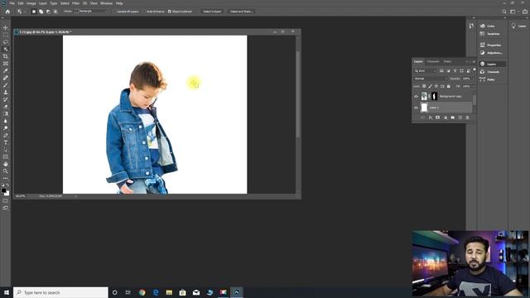The height and width of the screenshot is (298, 530).
Task: Open Chrome from the taskbar
Action: tap(142, 292)
